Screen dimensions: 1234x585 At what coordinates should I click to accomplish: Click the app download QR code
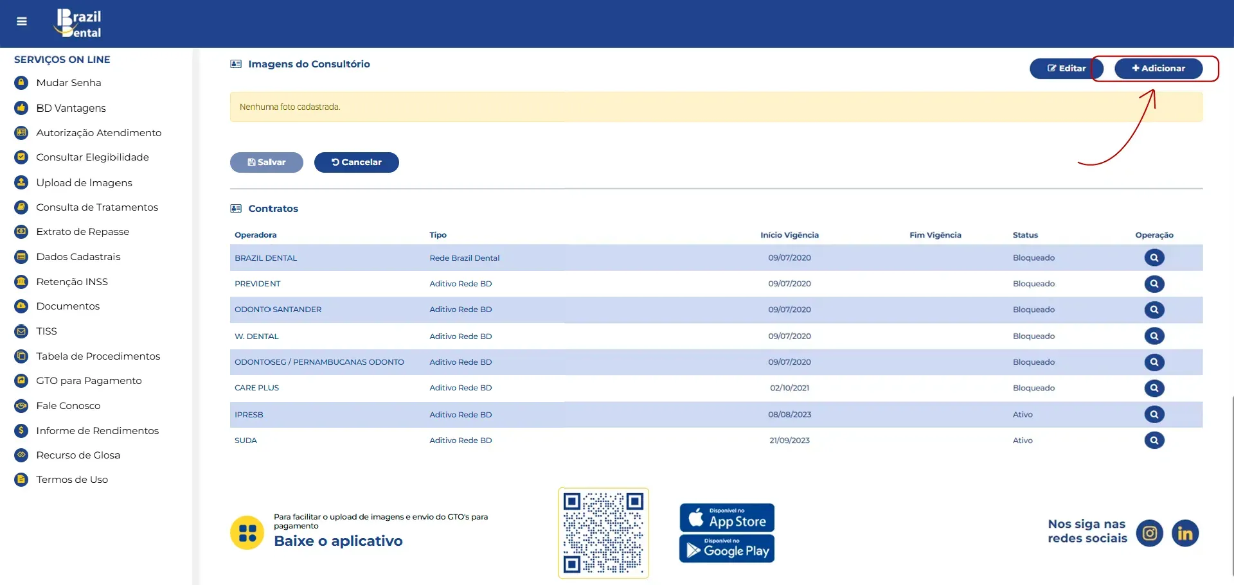604,533
